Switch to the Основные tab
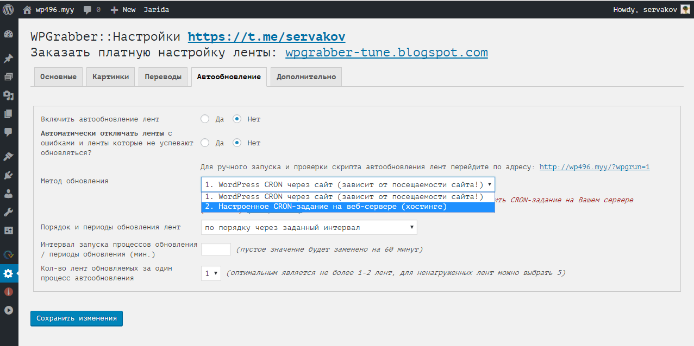Image resolution: width=694 pixels, height=346 pixels. [58, 77]
